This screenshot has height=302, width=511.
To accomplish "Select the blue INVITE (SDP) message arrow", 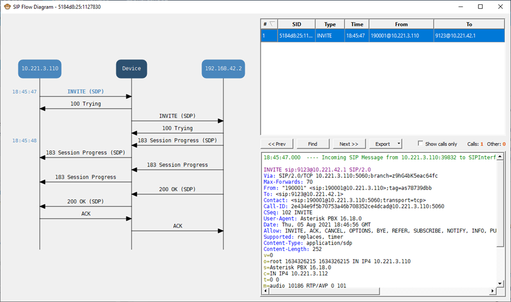I will point(85,92).
